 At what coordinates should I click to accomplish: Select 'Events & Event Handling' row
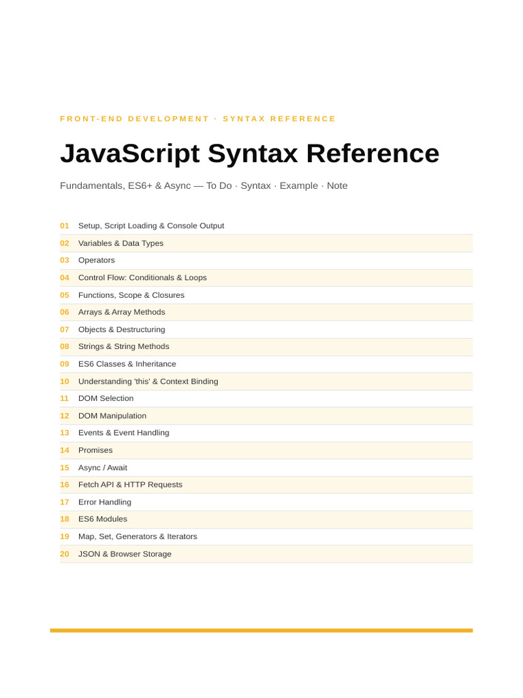click(266, 433)
